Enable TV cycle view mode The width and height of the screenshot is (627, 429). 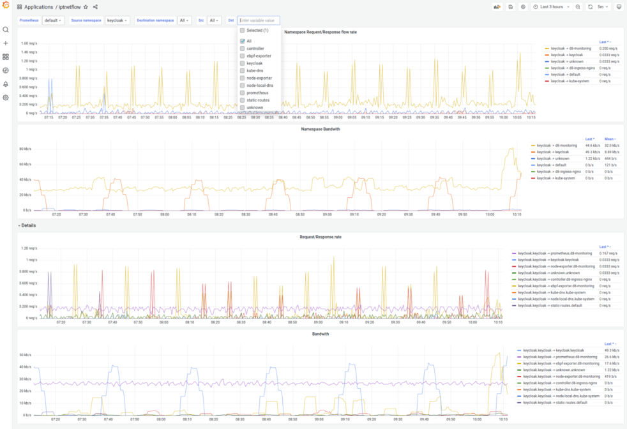[x=619, y=6]
